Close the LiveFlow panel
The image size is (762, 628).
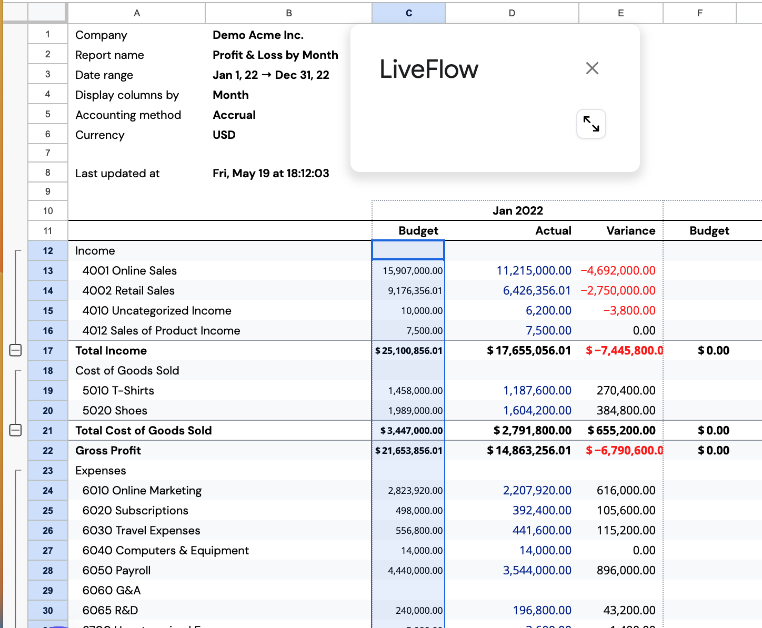point(592,68)
